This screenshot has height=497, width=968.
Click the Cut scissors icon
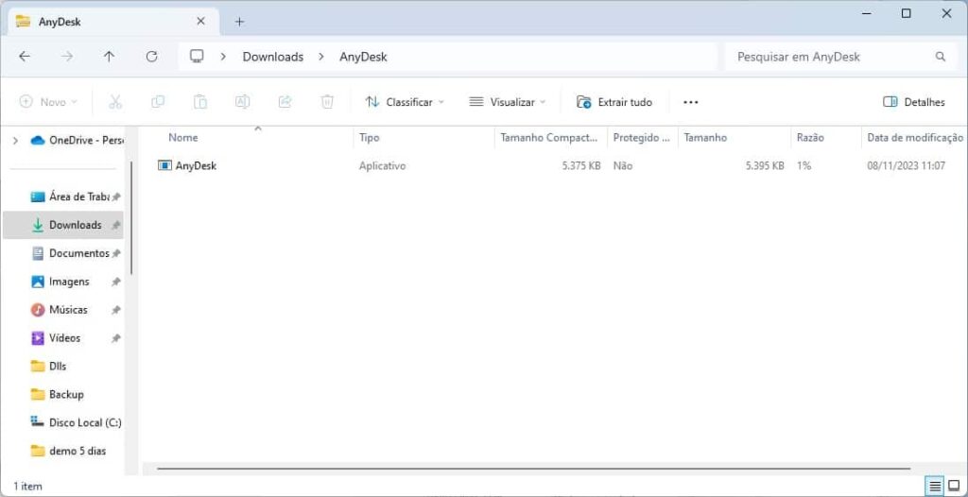click(x=115, y=102)
